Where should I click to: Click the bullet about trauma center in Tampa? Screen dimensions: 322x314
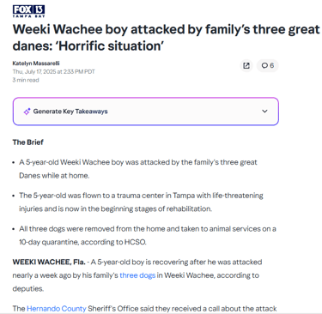141,202
